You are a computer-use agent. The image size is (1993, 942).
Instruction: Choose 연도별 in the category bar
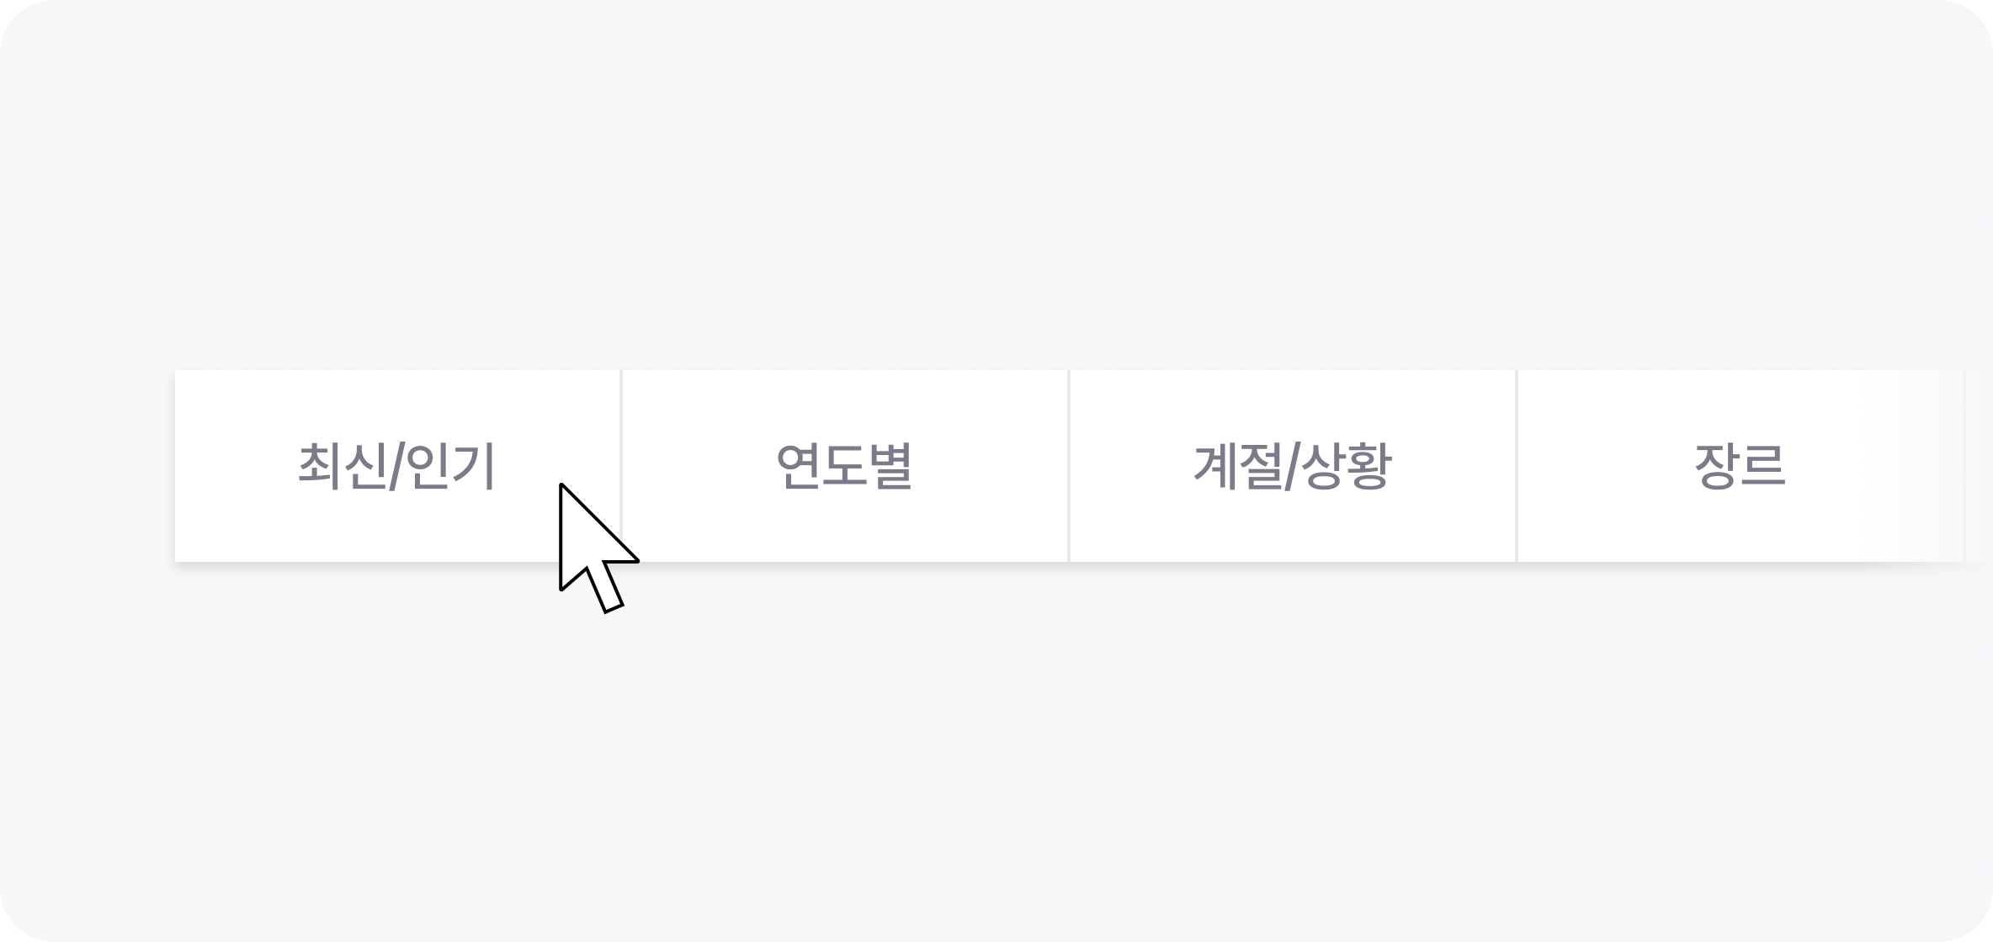(x=844, y=466)
